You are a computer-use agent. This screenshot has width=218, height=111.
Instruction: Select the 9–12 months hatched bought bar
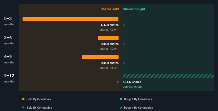point(168,76)
